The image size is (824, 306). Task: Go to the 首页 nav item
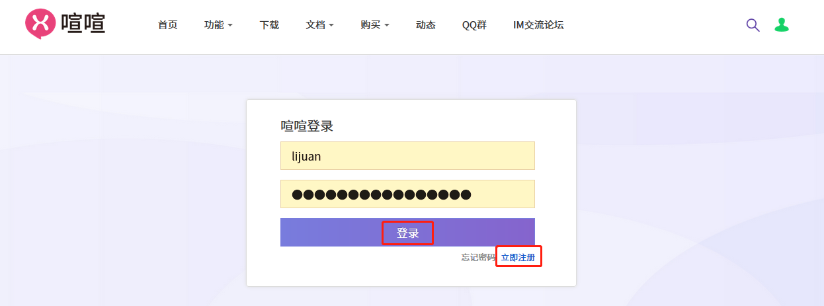(167, 25)
